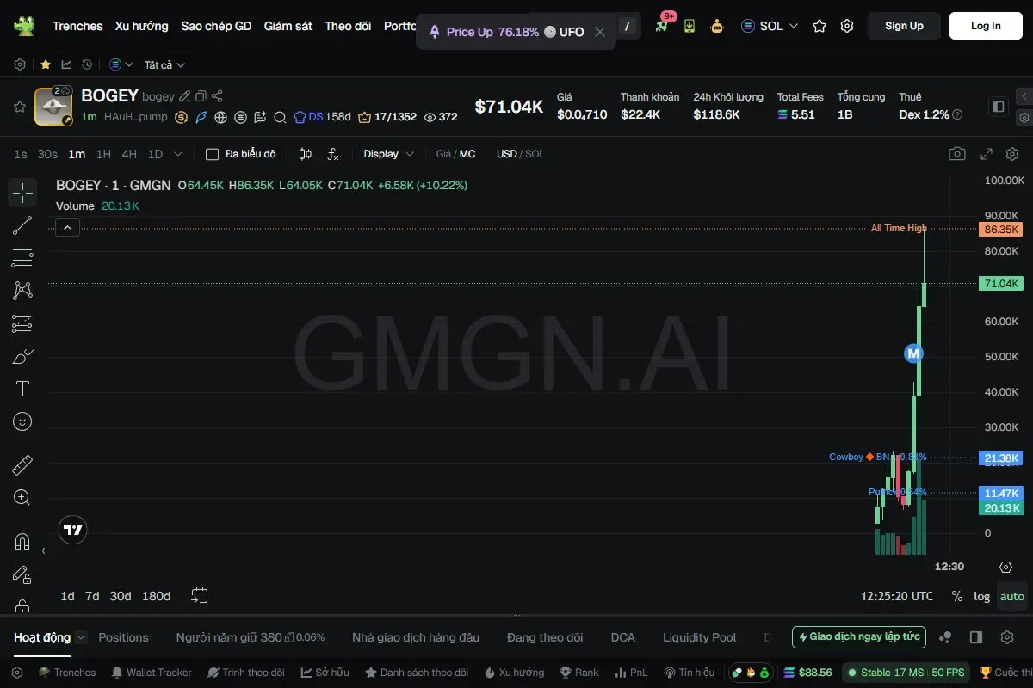Screen dimensions: 1033x688
Task: Click Giao dịch ngay lập tức button
Action: [x=859, y=637]
